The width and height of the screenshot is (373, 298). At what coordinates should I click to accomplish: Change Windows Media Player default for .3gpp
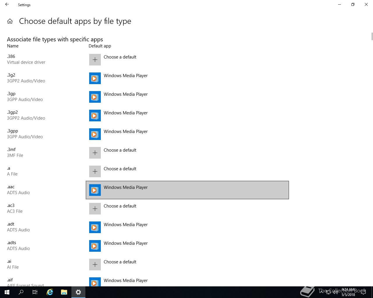187,134
